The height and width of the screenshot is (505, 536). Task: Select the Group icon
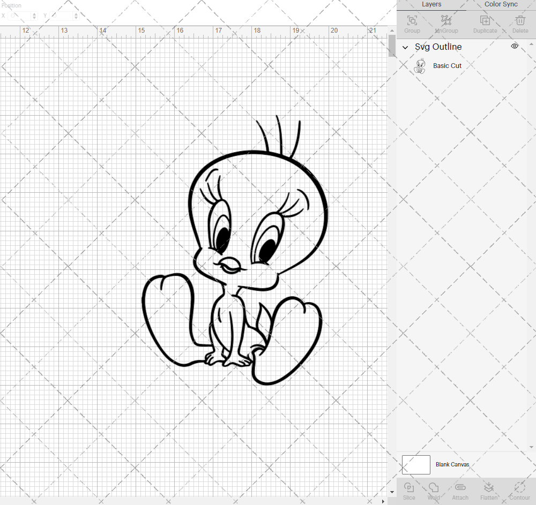[x=412, y=20]
